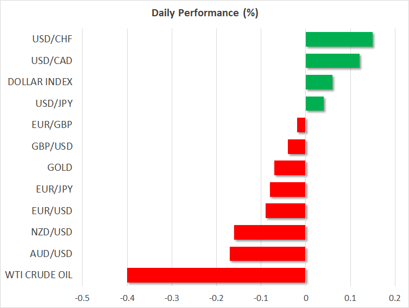The height and width of the screenshot is (308, 409).
Task: Select the red GOLD bar
Action: (290, 168)
